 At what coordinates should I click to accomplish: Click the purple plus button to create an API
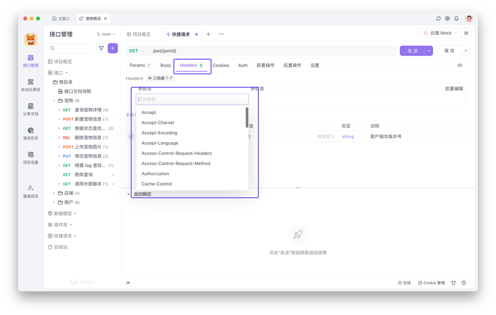click(x=113, y=48)
